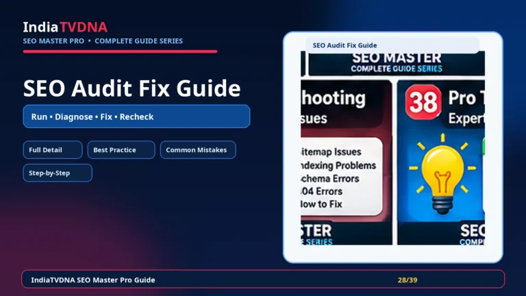
Task: Click the SEO Audit Fix Guide card label
Action: (x=345, y=45)
